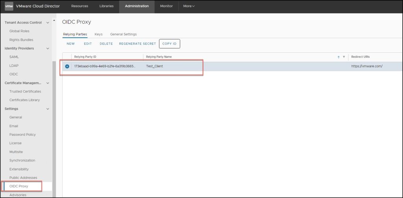Screen dimensions: 403x198
Task: Open OIDC Proxy in the sidebar
Action: 19,186
